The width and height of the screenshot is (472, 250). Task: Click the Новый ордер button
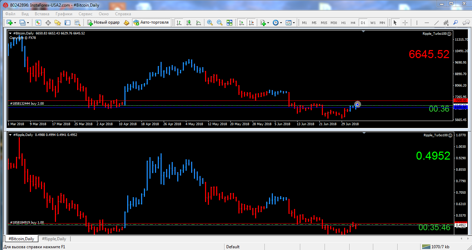[x=104, y=23]
